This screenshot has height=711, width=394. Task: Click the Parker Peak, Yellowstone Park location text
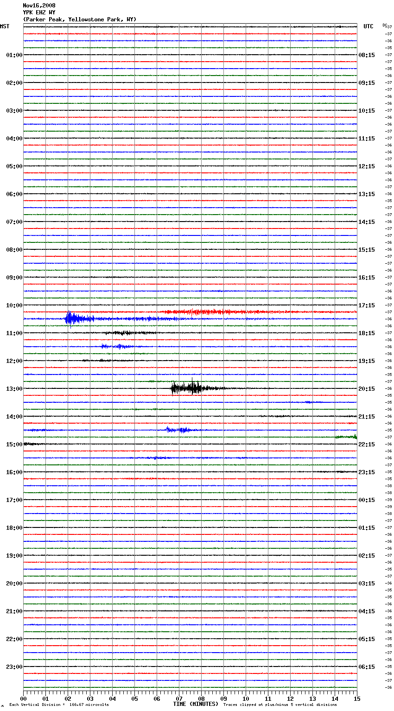pos(79,19)
